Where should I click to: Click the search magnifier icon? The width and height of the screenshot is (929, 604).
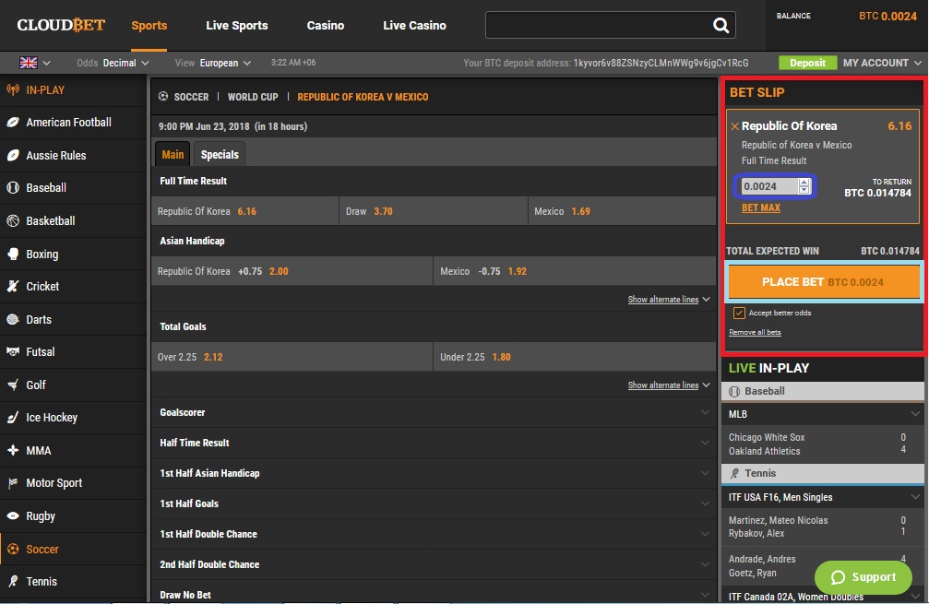[x=721, y=25]
